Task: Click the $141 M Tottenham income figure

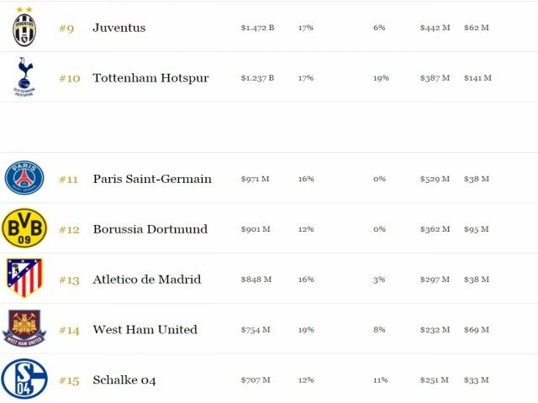Action: (477, 78)
